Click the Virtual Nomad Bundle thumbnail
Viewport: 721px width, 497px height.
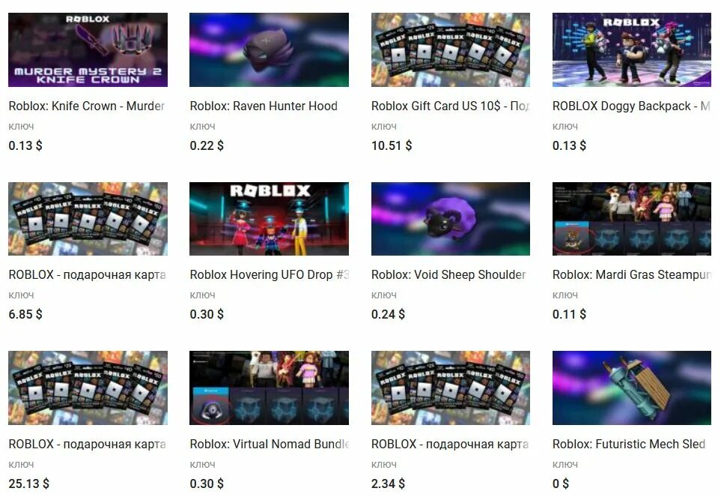click(269, 388)
